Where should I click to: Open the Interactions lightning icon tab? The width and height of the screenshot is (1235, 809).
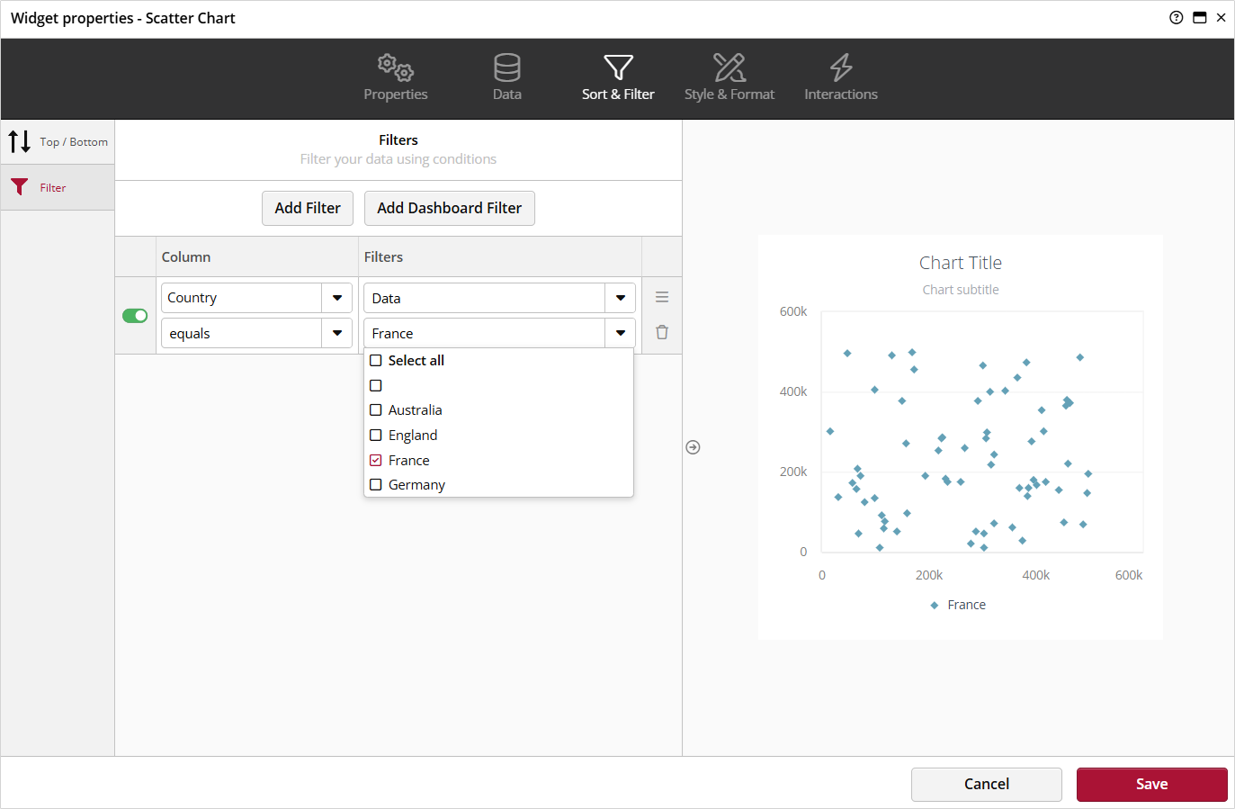[x=841, y=67]
